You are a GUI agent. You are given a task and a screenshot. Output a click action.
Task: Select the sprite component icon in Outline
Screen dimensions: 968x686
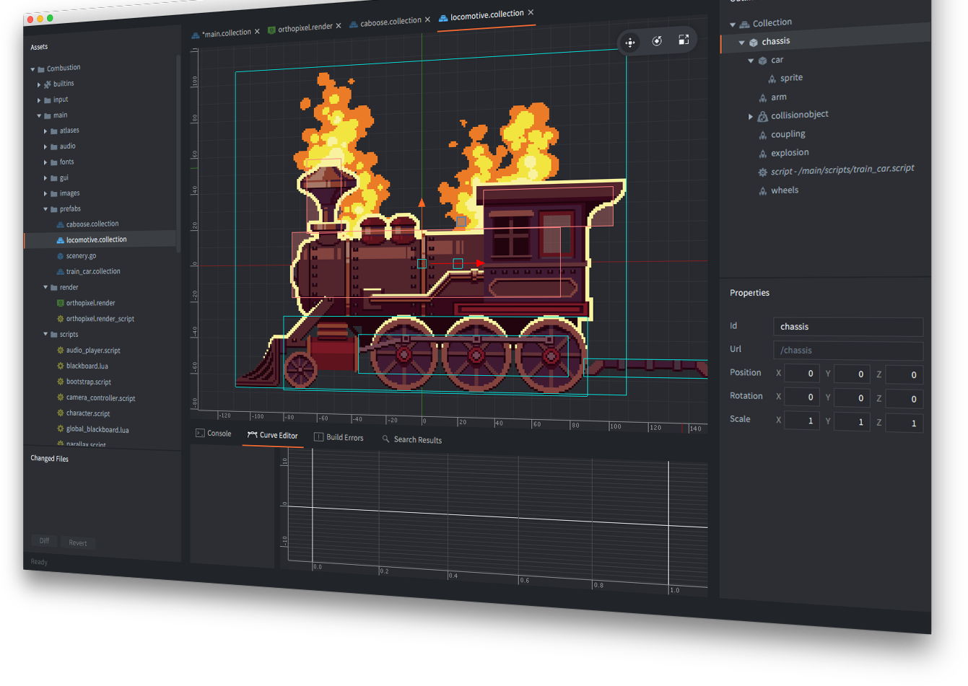(x=772, y=79)
